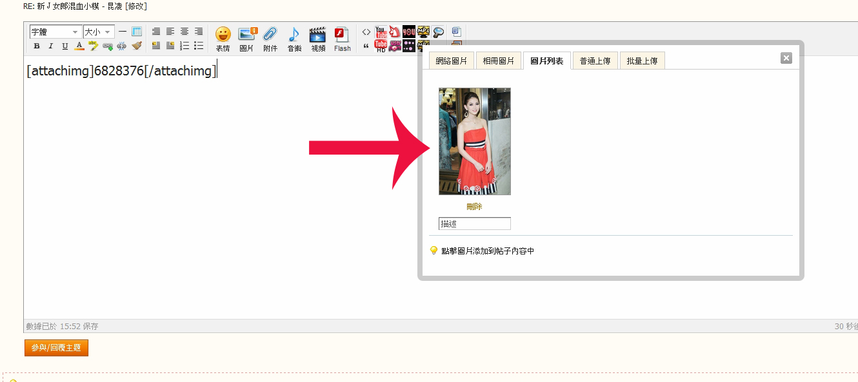Toggle italic formatting
The image size is (858, 382).
coord(51,46)
